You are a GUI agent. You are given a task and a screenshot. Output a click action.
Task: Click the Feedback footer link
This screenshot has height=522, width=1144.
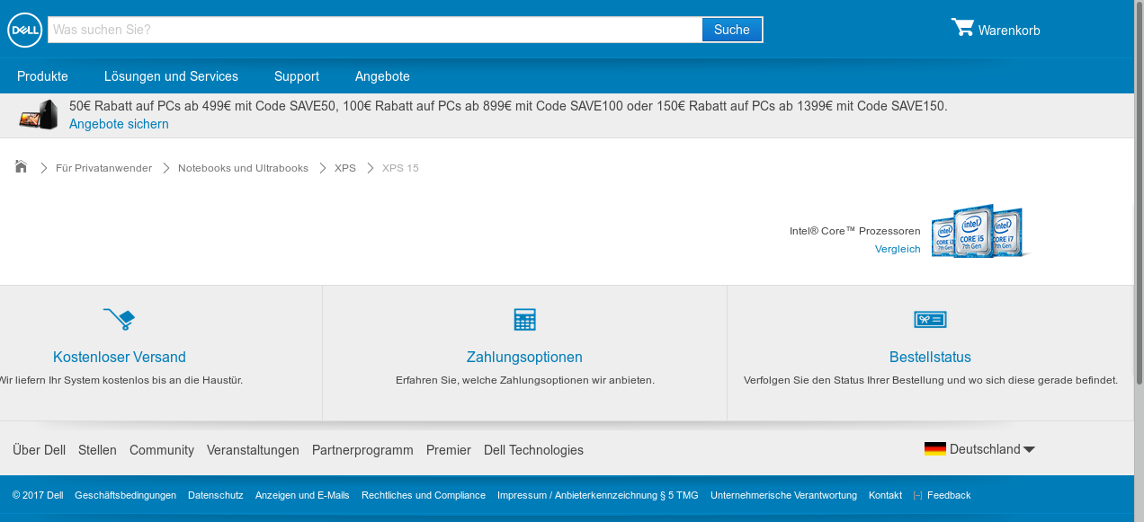click(x=949, y=496)
